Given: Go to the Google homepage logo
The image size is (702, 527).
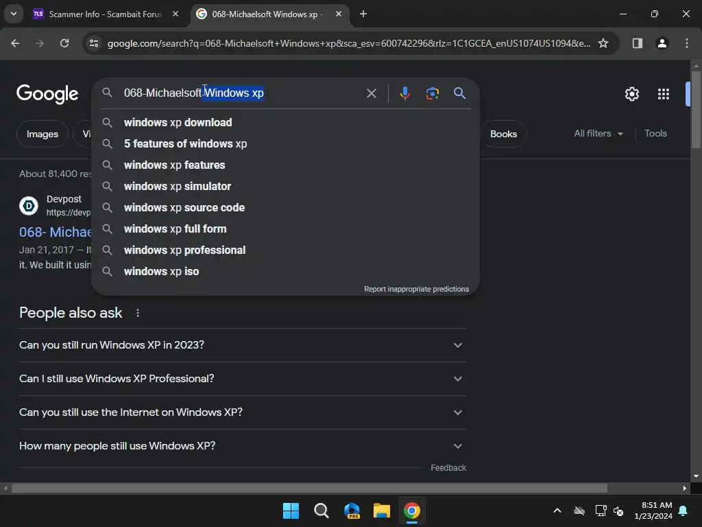Looking at the screenshot, I should 47,93.
